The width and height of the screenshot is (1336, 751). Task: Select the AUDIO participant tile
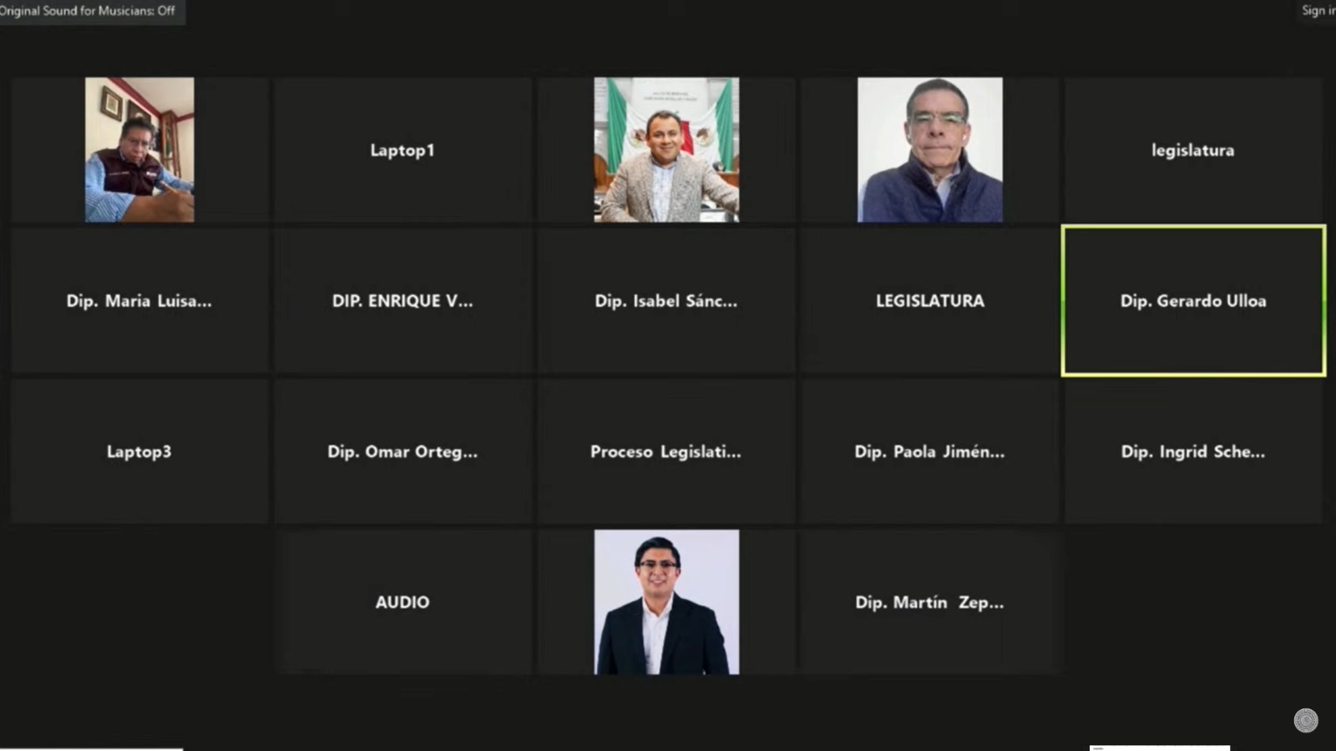402,602
